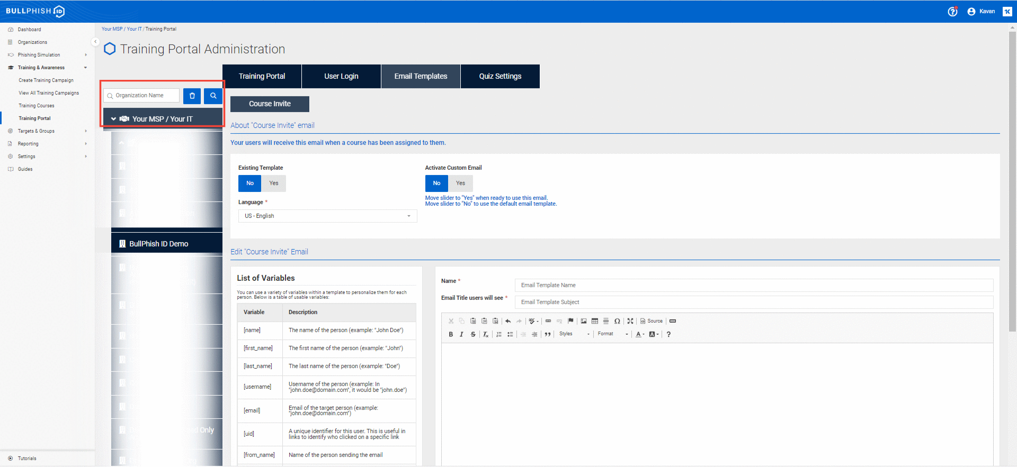Image resolution: width=1017 pixels, height=467 pixels.
Task: Apply bold formatting in the editor
Action: pyautogui.click(x=451, y=334)
